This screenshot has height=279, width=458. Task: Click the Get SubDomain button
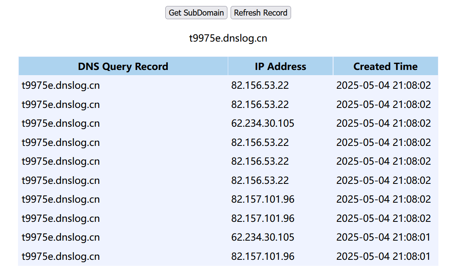point(196,13)
